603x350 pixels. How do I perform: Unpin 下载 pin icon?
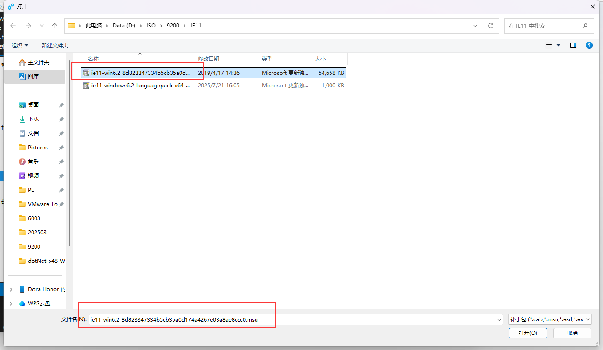61,119
